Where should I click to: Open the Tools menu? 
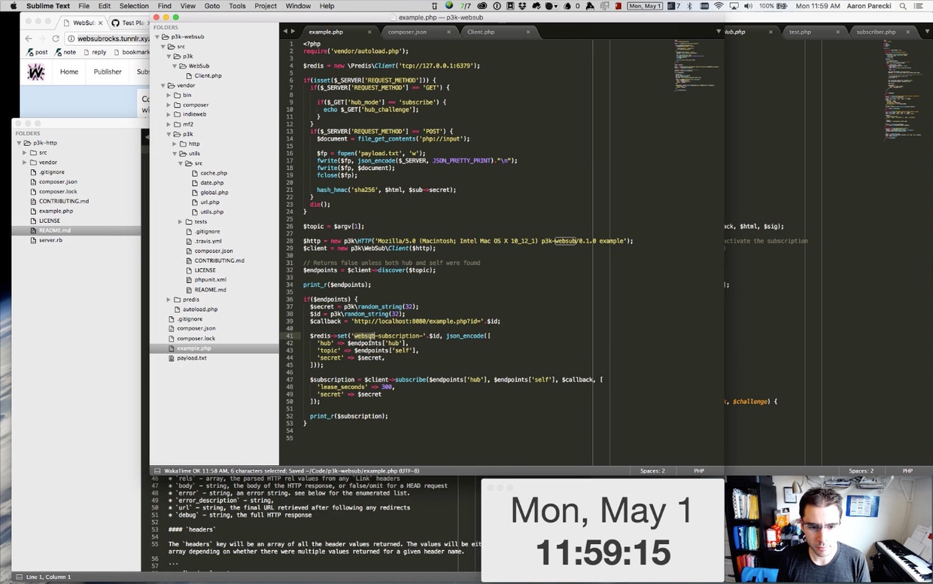pos(237,6)
